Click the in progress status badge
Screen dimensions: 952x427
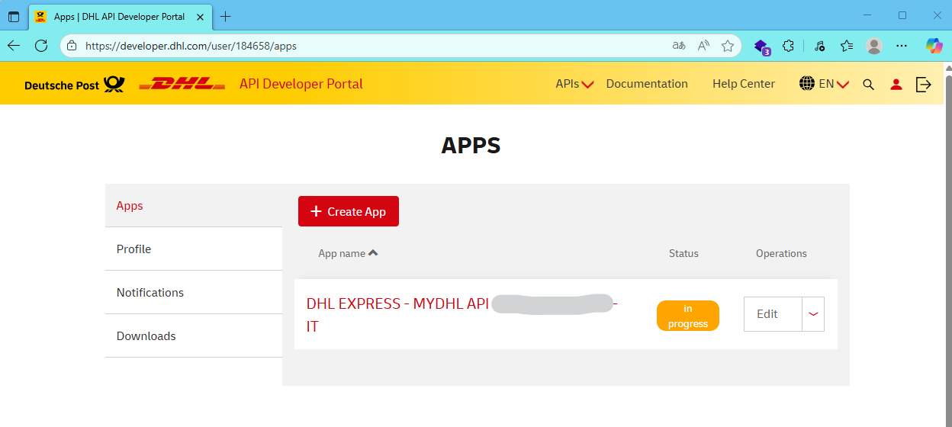[x=688, y=316]
